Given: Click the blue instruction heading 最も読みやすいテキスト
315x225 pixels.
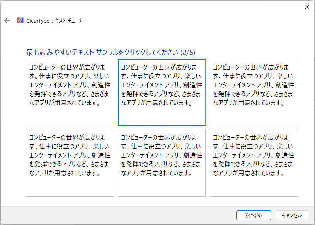Looking at the screenshot, I should pyautogui.click(x=64, y=53).
